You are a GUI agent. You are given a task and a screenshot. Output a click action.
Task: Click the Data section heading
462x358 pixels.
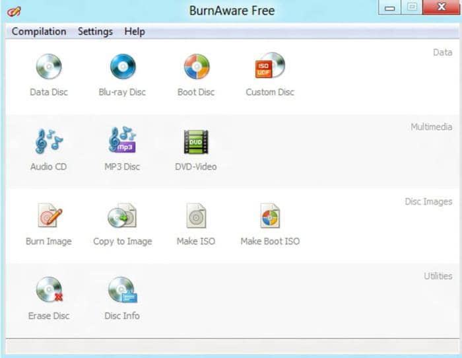pos(443,52)
